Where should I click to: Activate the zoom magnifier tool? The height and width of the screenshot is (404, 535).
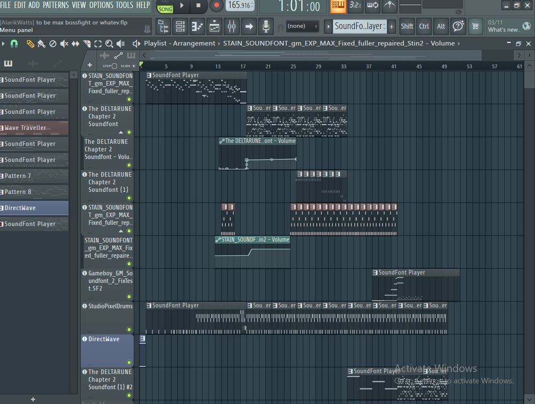(x=109, y=43)
